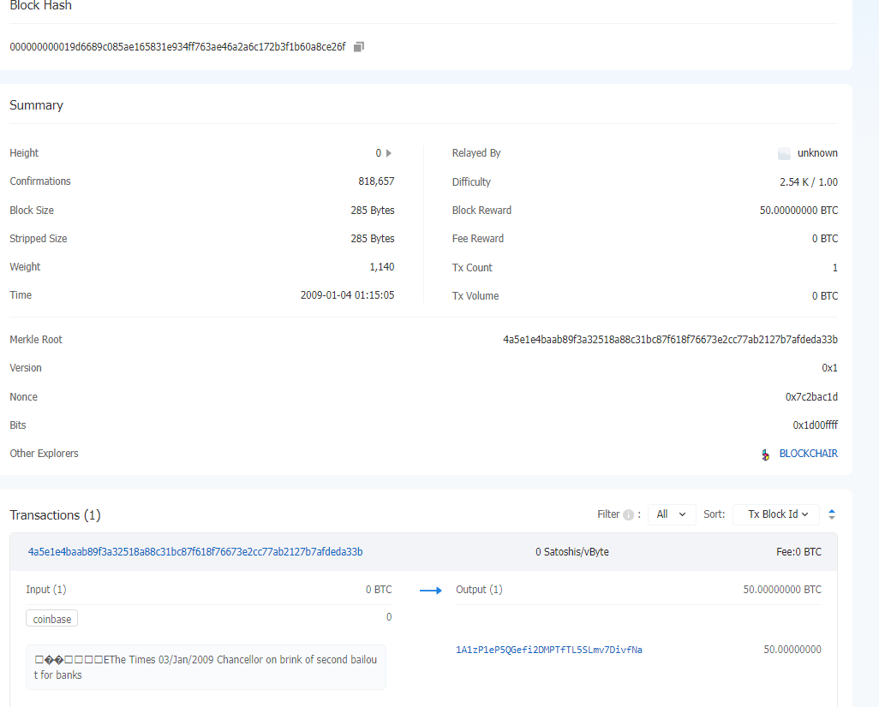Copy the block hash with the copy icon
Screen dimensions: 879x707
pos(359,46)
